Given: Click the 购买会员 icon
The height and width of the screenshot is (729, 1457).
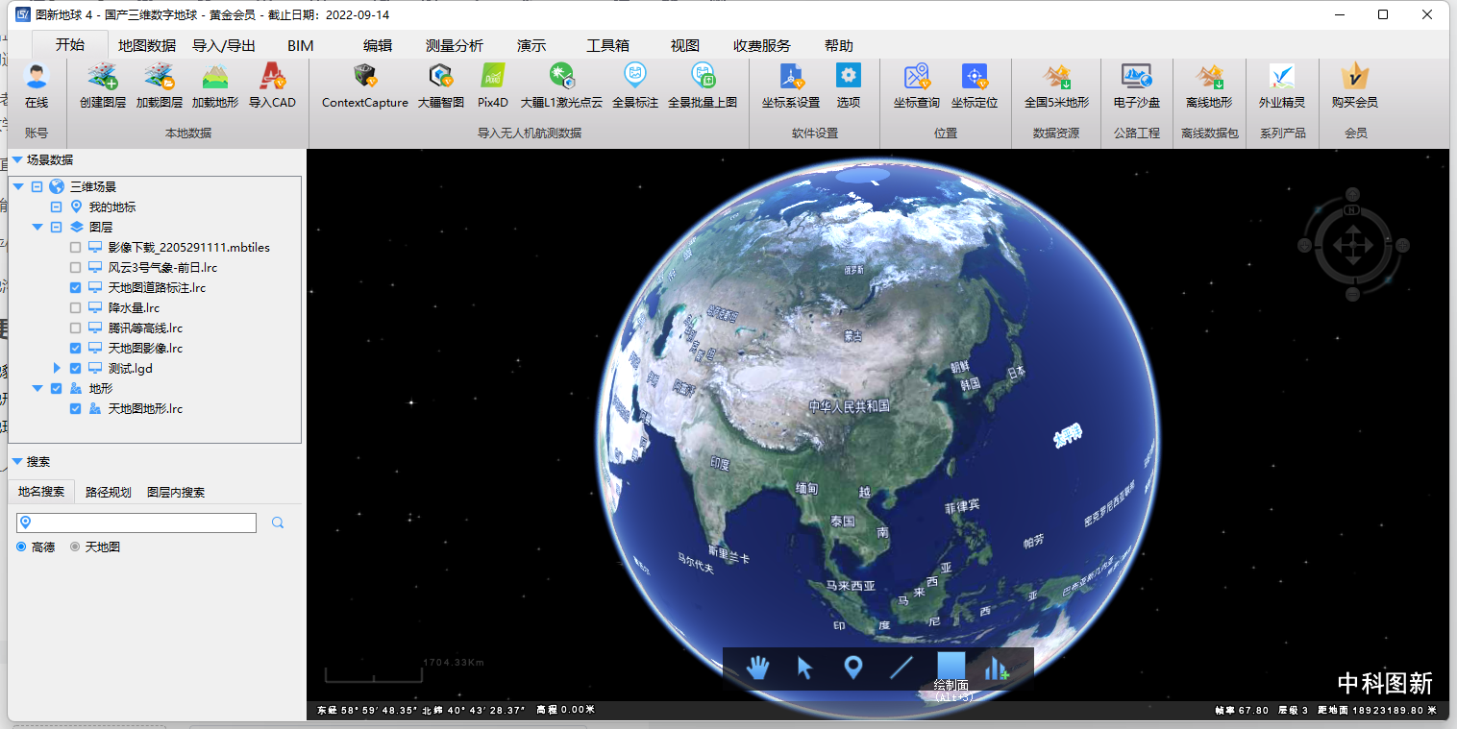Looking at the screenshot, I should coord(1355,77).
